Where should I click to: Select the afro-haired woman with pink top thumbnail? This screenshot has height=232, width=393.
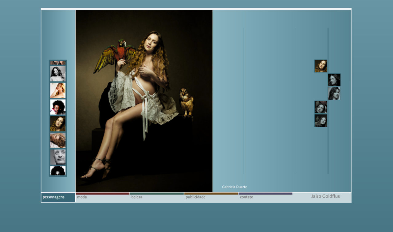click(58, 107)
